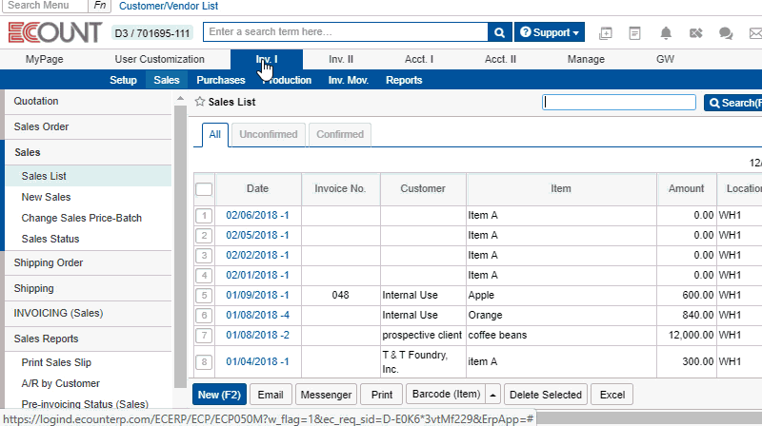
Task: Open the notifications bell icon
Action: click(x=666, y=33)
